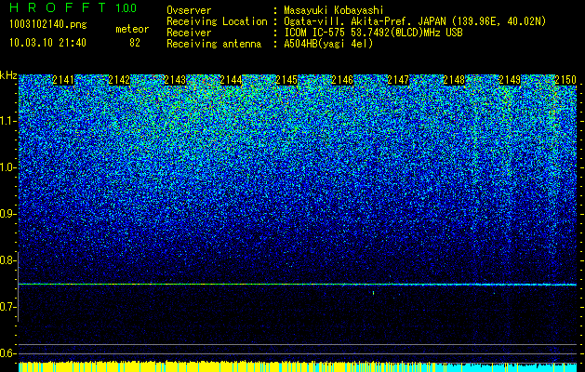Click the antenna value A504HB(yagi 4el)

pyautogui.click(x=328, y=44)
